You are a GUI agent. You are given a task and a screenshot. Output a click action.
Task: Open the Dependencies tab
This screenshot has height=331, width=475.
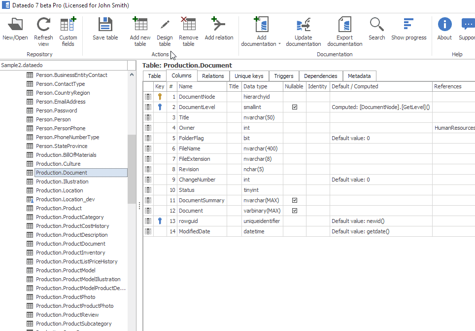pos(320,76)
